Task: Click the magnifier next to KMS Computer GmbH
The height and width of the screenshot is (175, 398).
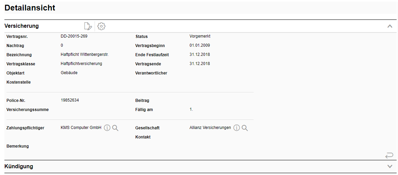Action: tap(115, 128)
